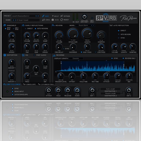141x141 pixels.
Task: Switch to Env Follower tab
Action: pyautogui.click(x=12, y=84)
